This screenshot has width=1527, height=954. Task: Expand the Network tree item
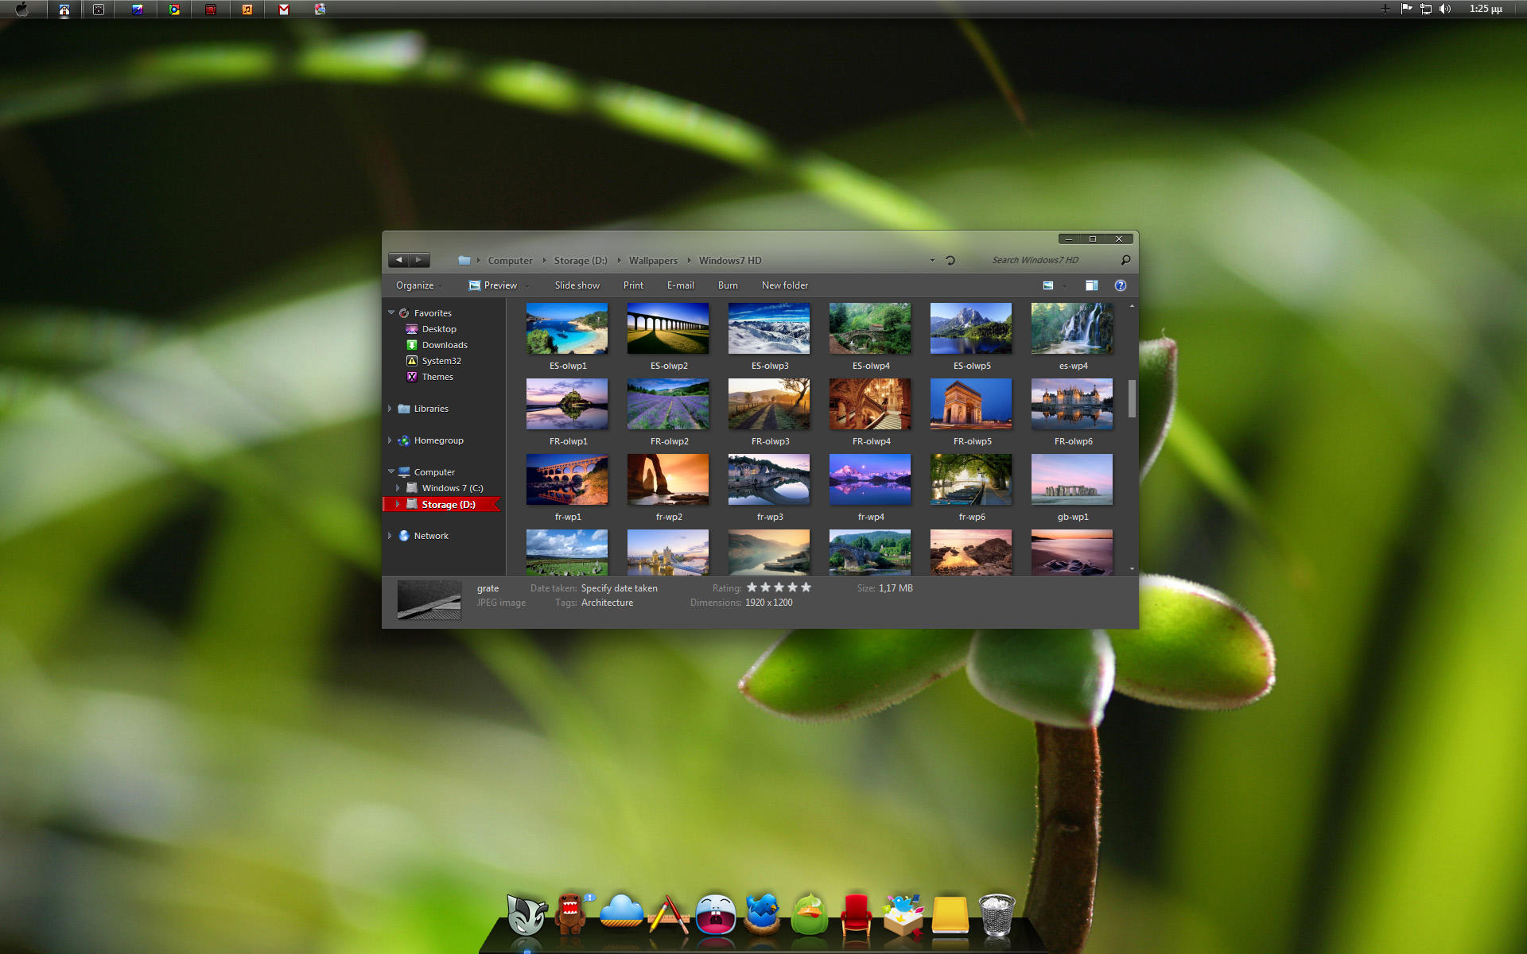[392, 535]
